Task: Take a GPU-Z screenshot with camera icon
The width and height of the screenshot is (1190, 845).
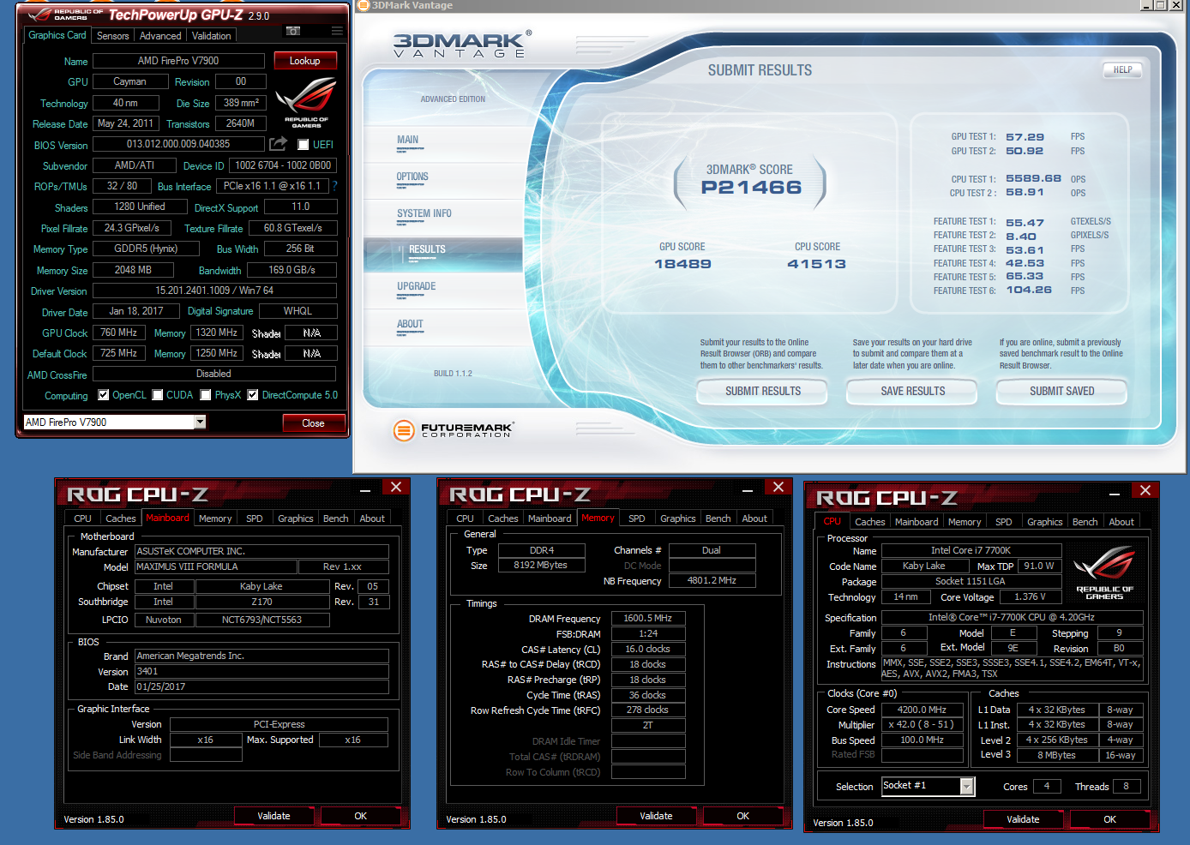Action: (293, 31)
